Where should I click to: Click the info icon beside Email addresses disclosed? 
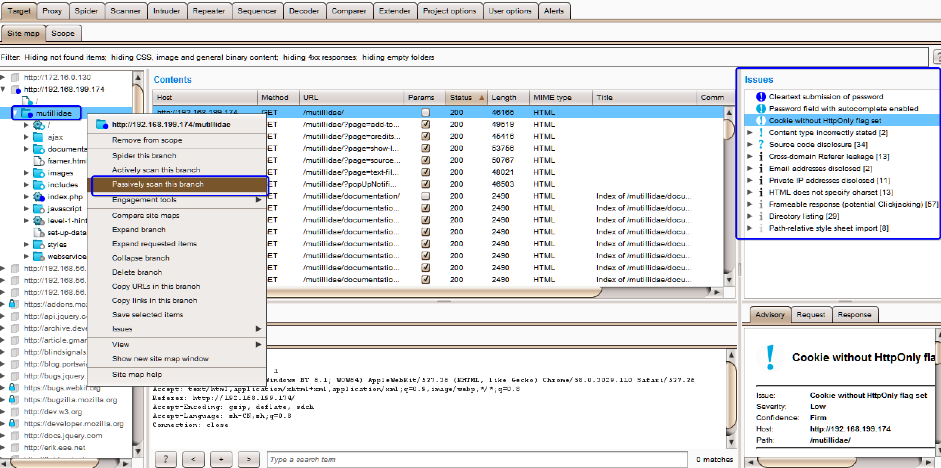[x=761, y=168]
